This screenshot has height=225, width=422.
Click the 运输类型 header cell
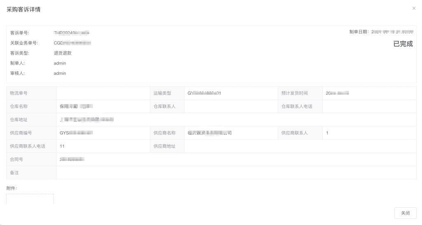click(162, 93)
